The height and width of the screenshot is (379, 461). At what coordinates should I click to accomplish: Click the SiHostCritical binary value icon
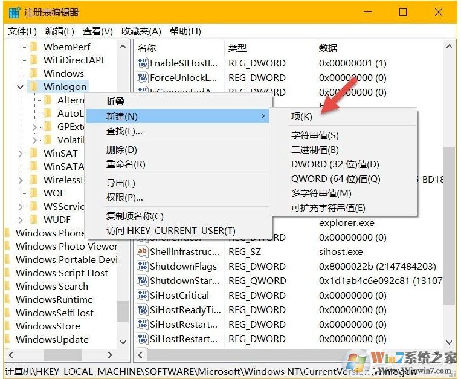tap(143, 296)
